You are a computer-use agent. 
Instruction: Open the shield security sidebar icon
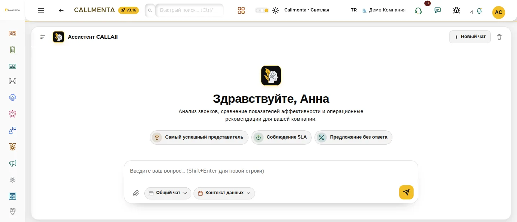coord(13,211)
